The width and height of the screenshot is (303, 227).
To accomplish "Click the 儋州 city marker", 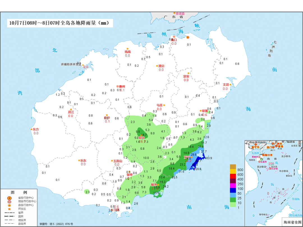I will click(x=118, y=86).
